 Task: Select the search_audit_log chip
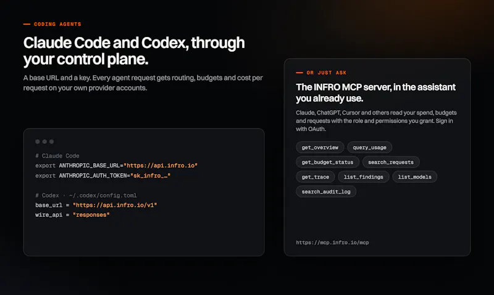tap(326, 192)
